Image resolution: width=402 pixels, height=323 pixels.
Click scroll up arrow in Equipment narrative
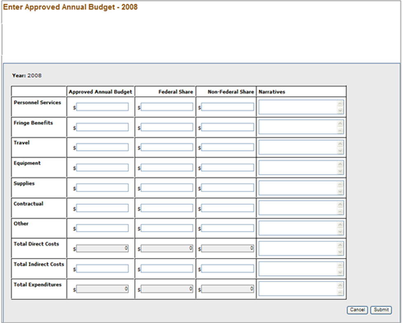pos(340,164)
